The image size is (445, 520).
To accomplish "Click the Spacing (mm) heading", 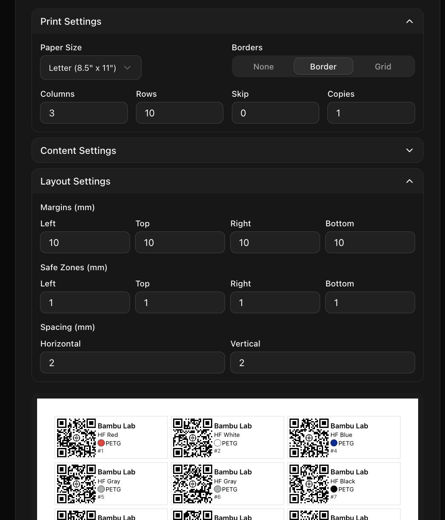I will click(67, 327).
